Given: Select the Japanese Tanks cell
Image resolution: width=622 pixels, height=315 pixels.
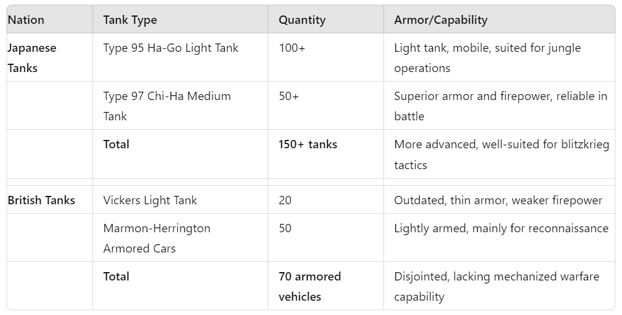Looking at the screenshot, I should 50,57.
